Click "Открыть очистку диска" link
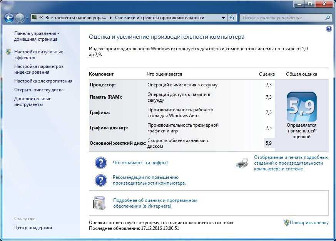The height and width of the screenshot is (241, 336). point(39,90)
